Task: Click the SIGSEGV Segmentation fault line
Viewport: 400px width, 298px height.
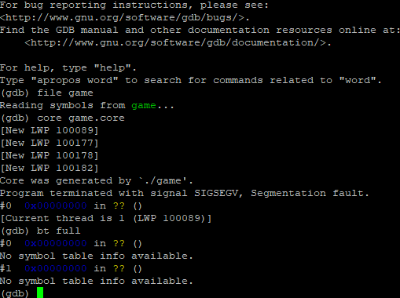Action: click(x=185, y=194)
